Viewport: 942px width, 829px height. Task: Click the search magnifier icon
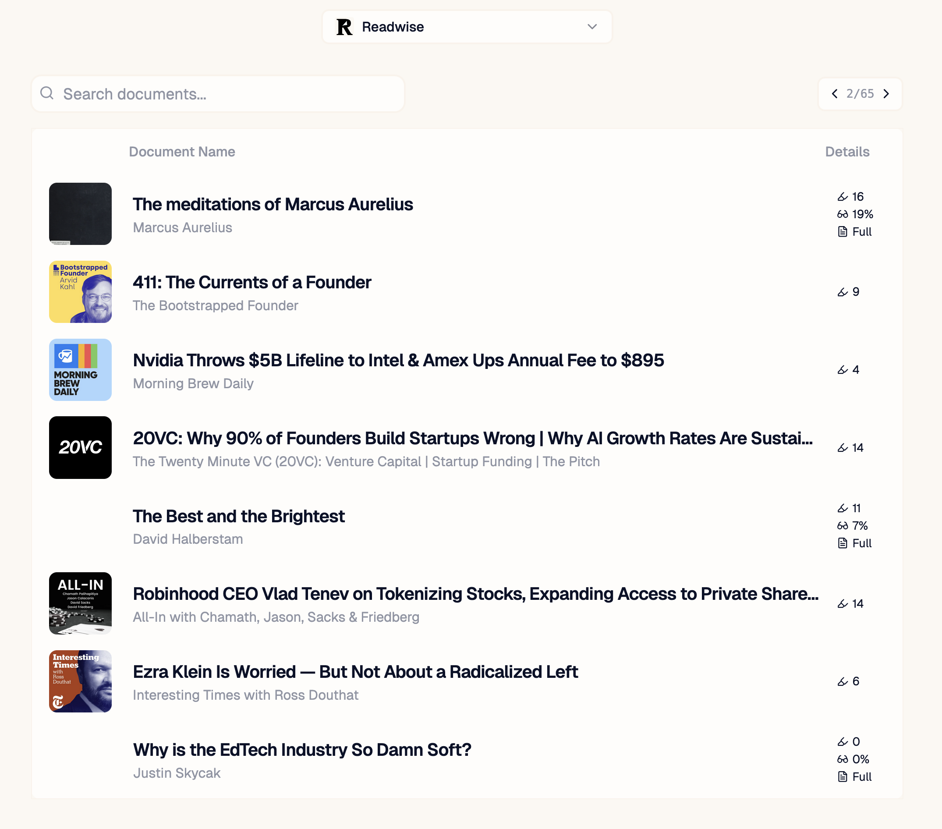coord(46,93)
